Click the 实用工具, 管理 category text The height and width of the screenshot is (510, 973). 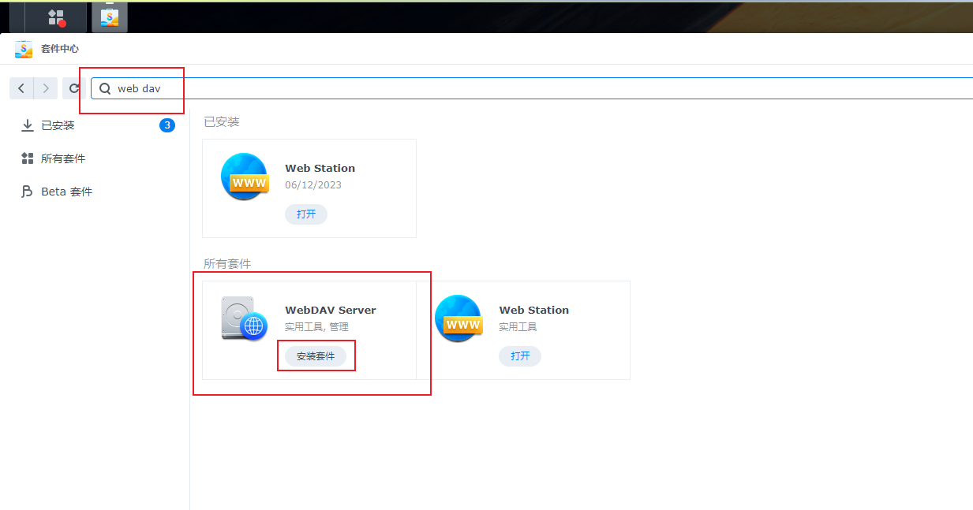click(316, 326)
